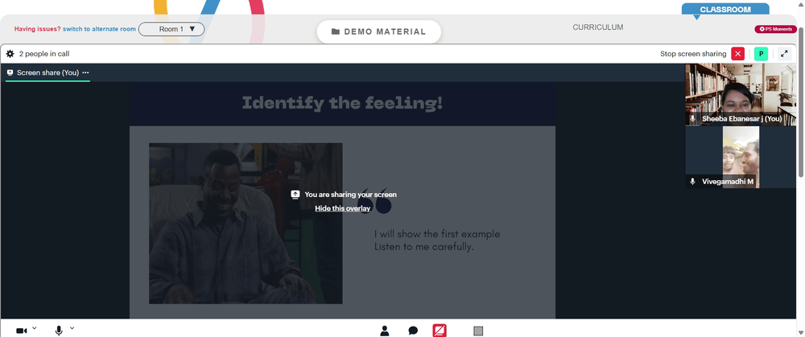Click the gray square icon in bottom bar
Screen dimensions: 805x337
478,331
